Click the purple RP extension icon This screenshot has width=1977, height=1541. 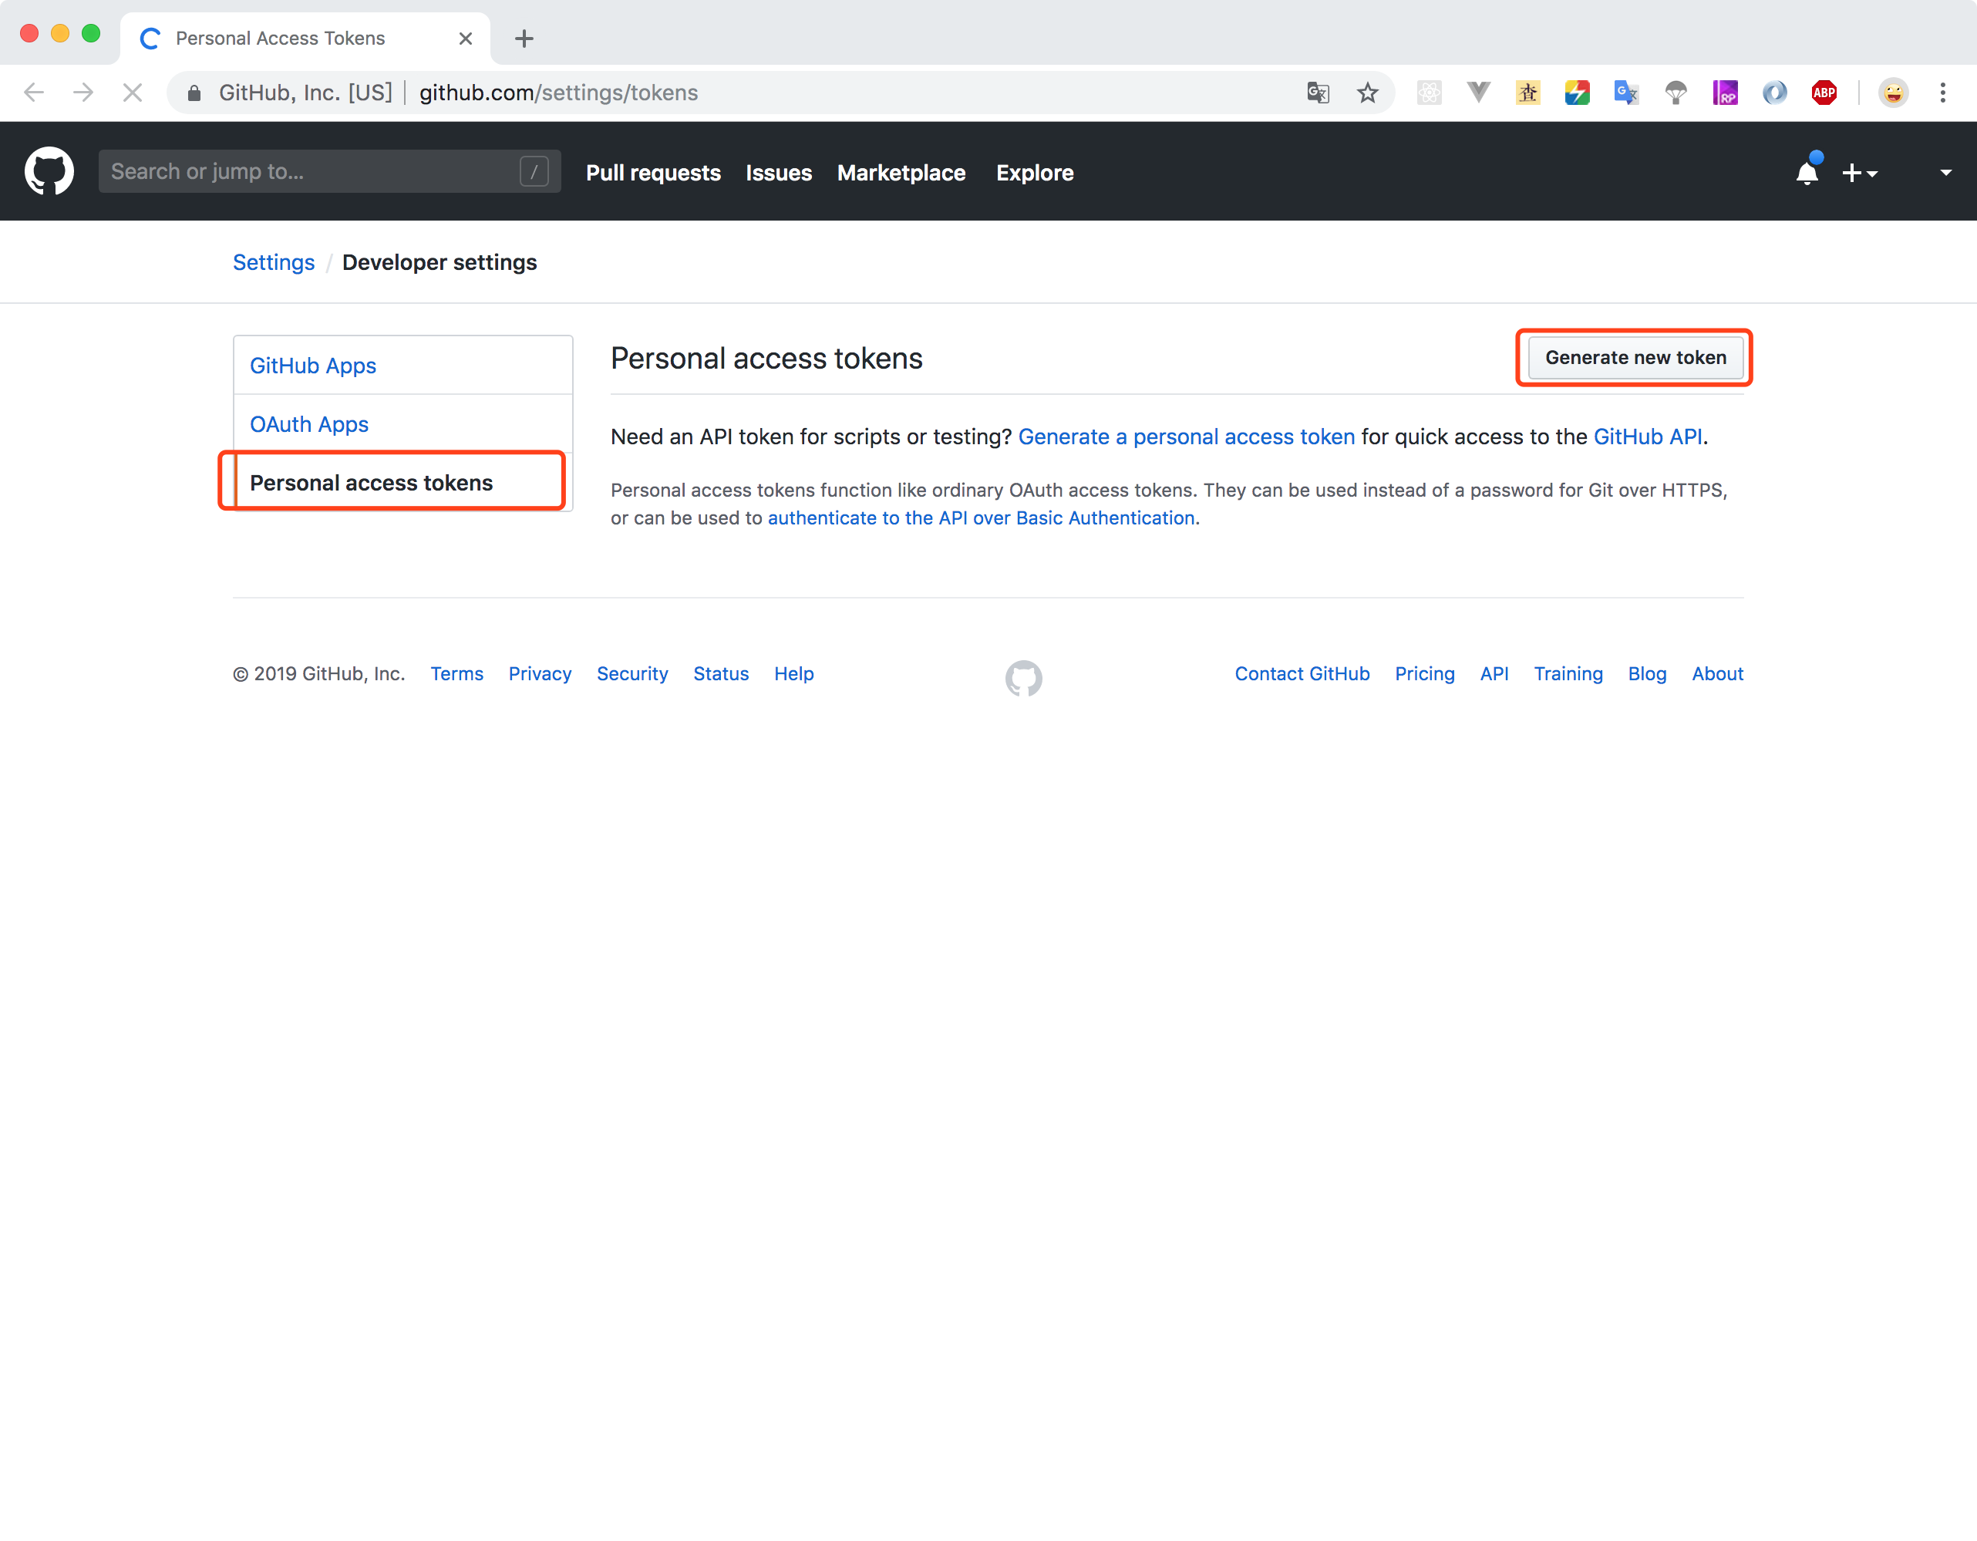[x=1726, y=93]
